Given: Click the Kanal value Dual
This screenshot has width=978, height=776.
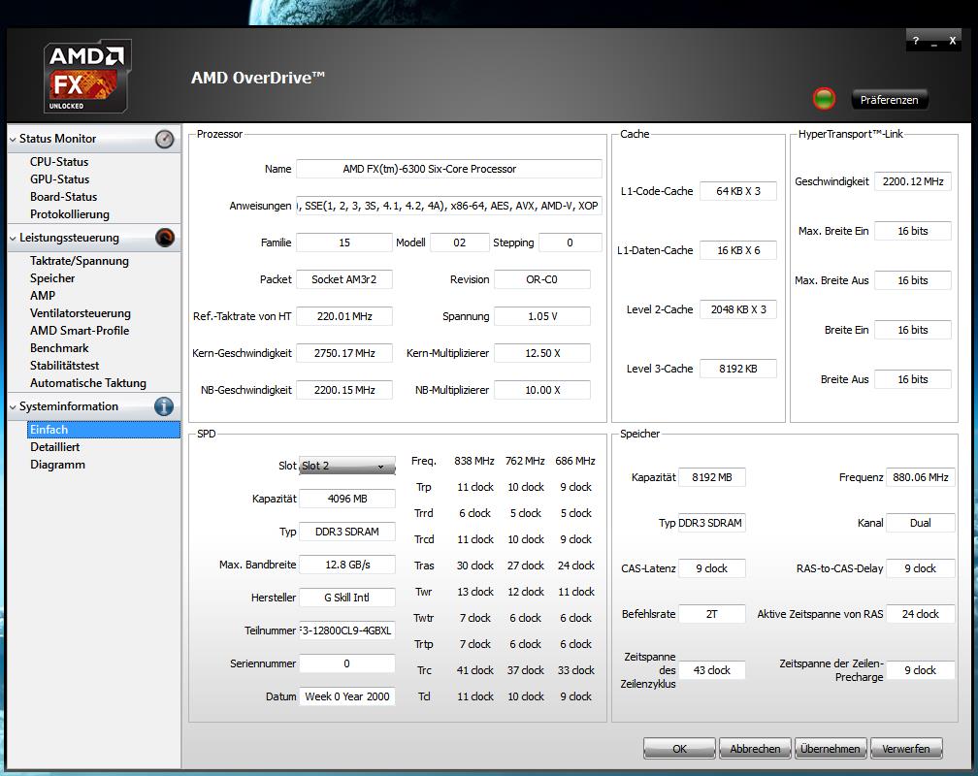Looking at the screenshot, I should pos(921,523).
